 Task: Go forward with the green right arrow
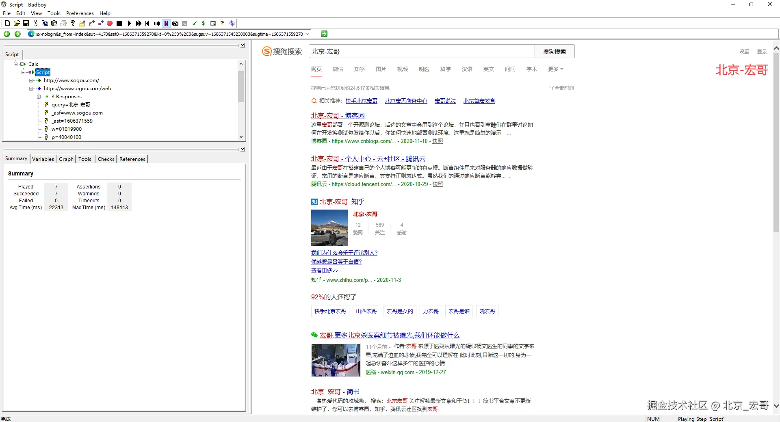[17, 34]
